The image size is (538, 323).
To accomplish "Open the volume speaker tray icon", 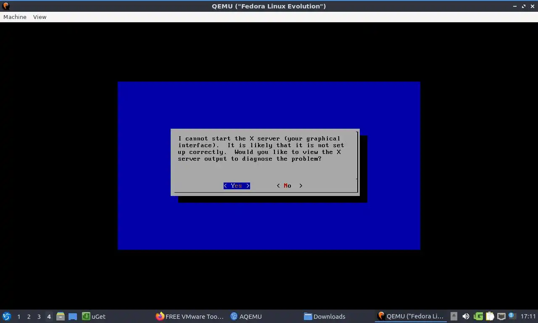I will click(466, 316).
